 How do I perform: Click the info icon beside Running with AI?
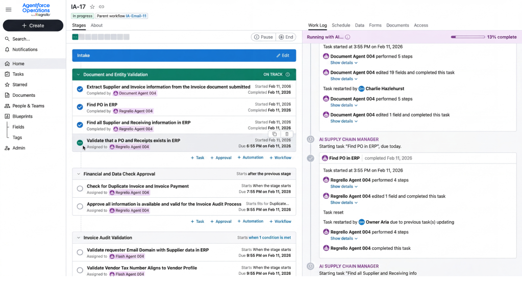347,37
